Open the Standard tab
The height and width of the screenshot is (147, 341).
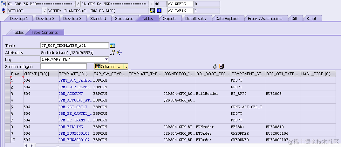(98, 18)
